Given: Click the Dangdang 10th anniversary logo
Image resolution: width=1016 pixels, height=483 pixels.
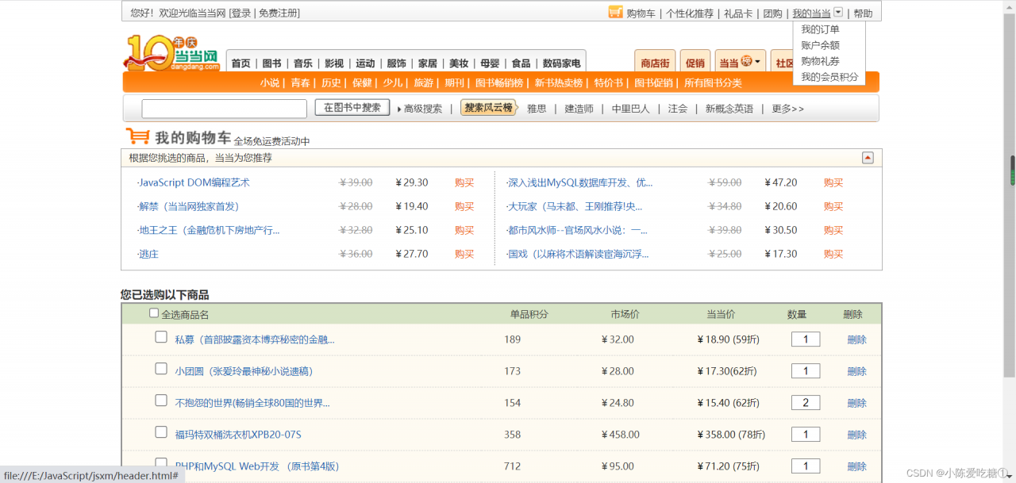Looking at the screenshot, I should click(x=171, y=53).
